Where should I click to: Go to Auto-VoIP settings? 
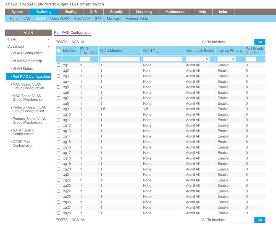(82, 18)
